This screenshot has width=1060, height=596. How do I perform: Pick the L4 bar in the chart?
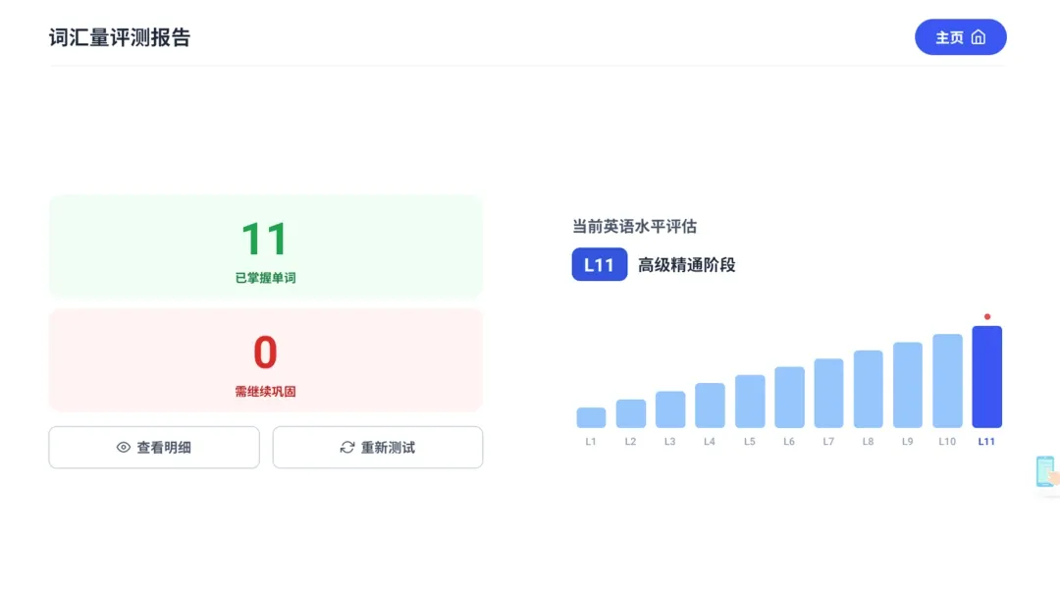pyautogui.click(x=710, y=406)
